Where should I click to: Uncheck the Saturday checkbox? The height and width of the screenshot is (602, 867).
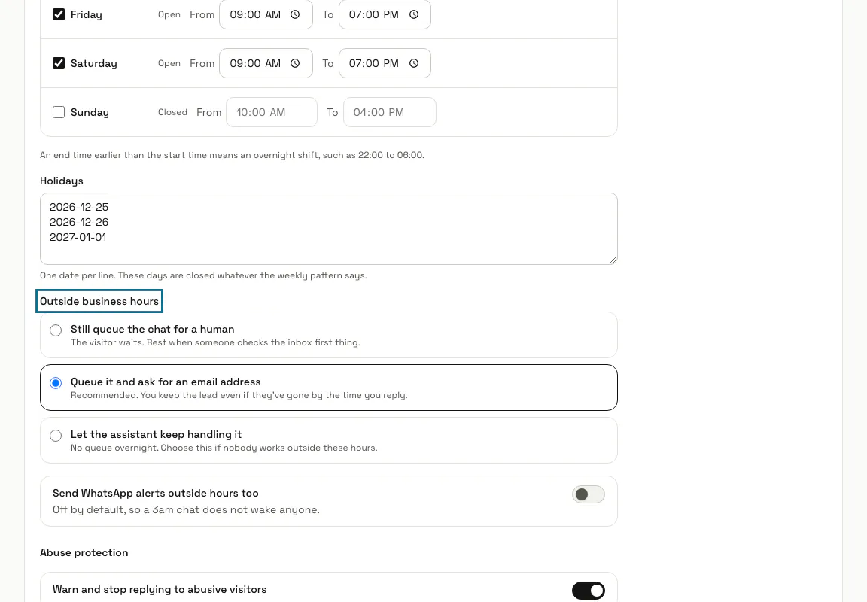59,63
